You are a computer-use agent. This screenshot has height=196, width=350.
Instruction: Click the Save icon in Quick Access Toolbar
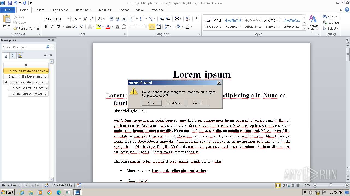(x=10, y=3)
